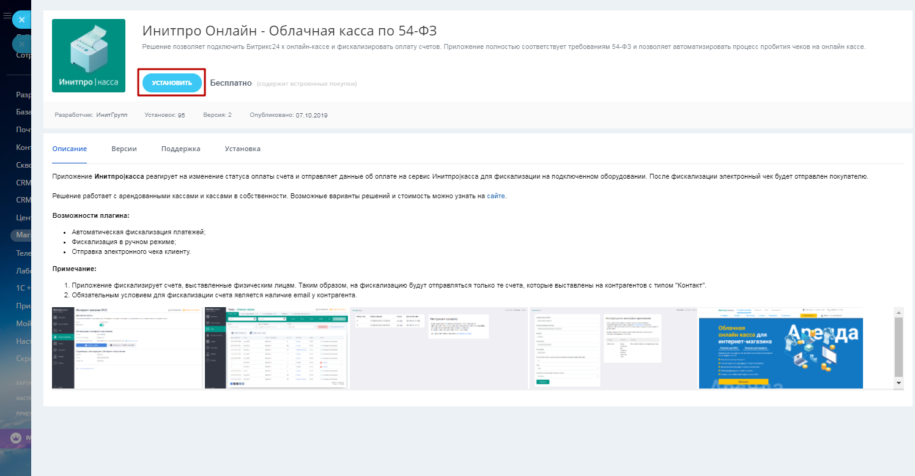
Task: Click the scrollbar up arrow
Action: [x=898, y=312]
